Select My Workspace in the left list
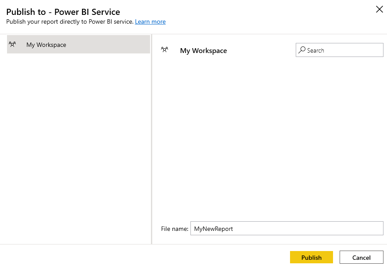The image size is (387, 269). pos(79,44)
